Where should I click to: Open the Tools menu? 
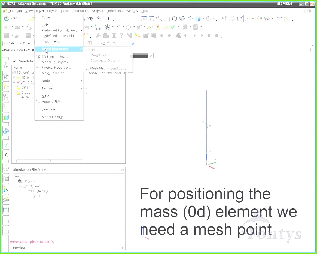65,11
